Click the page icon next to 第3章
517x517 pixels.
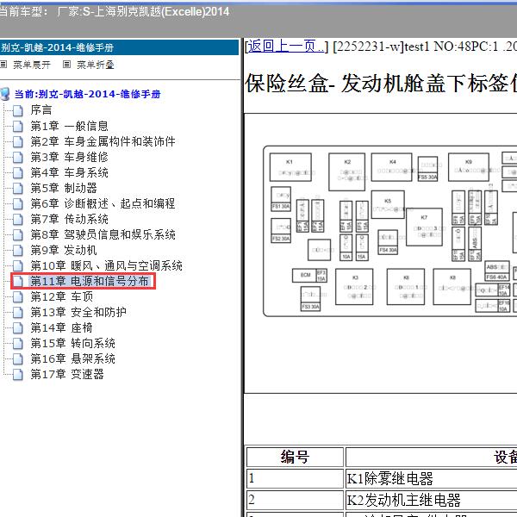(x=18, y=157)
